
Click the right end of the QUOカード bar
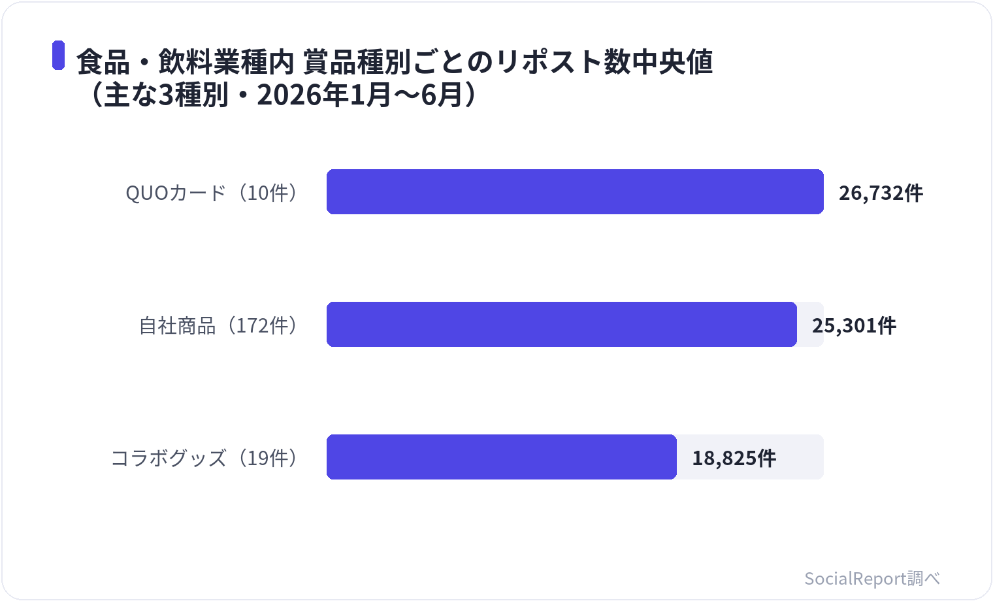(x=818, y=191)
